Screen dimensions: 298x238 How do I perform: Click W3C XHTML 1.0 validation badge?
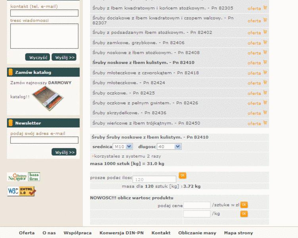click(x=21, y=191)
